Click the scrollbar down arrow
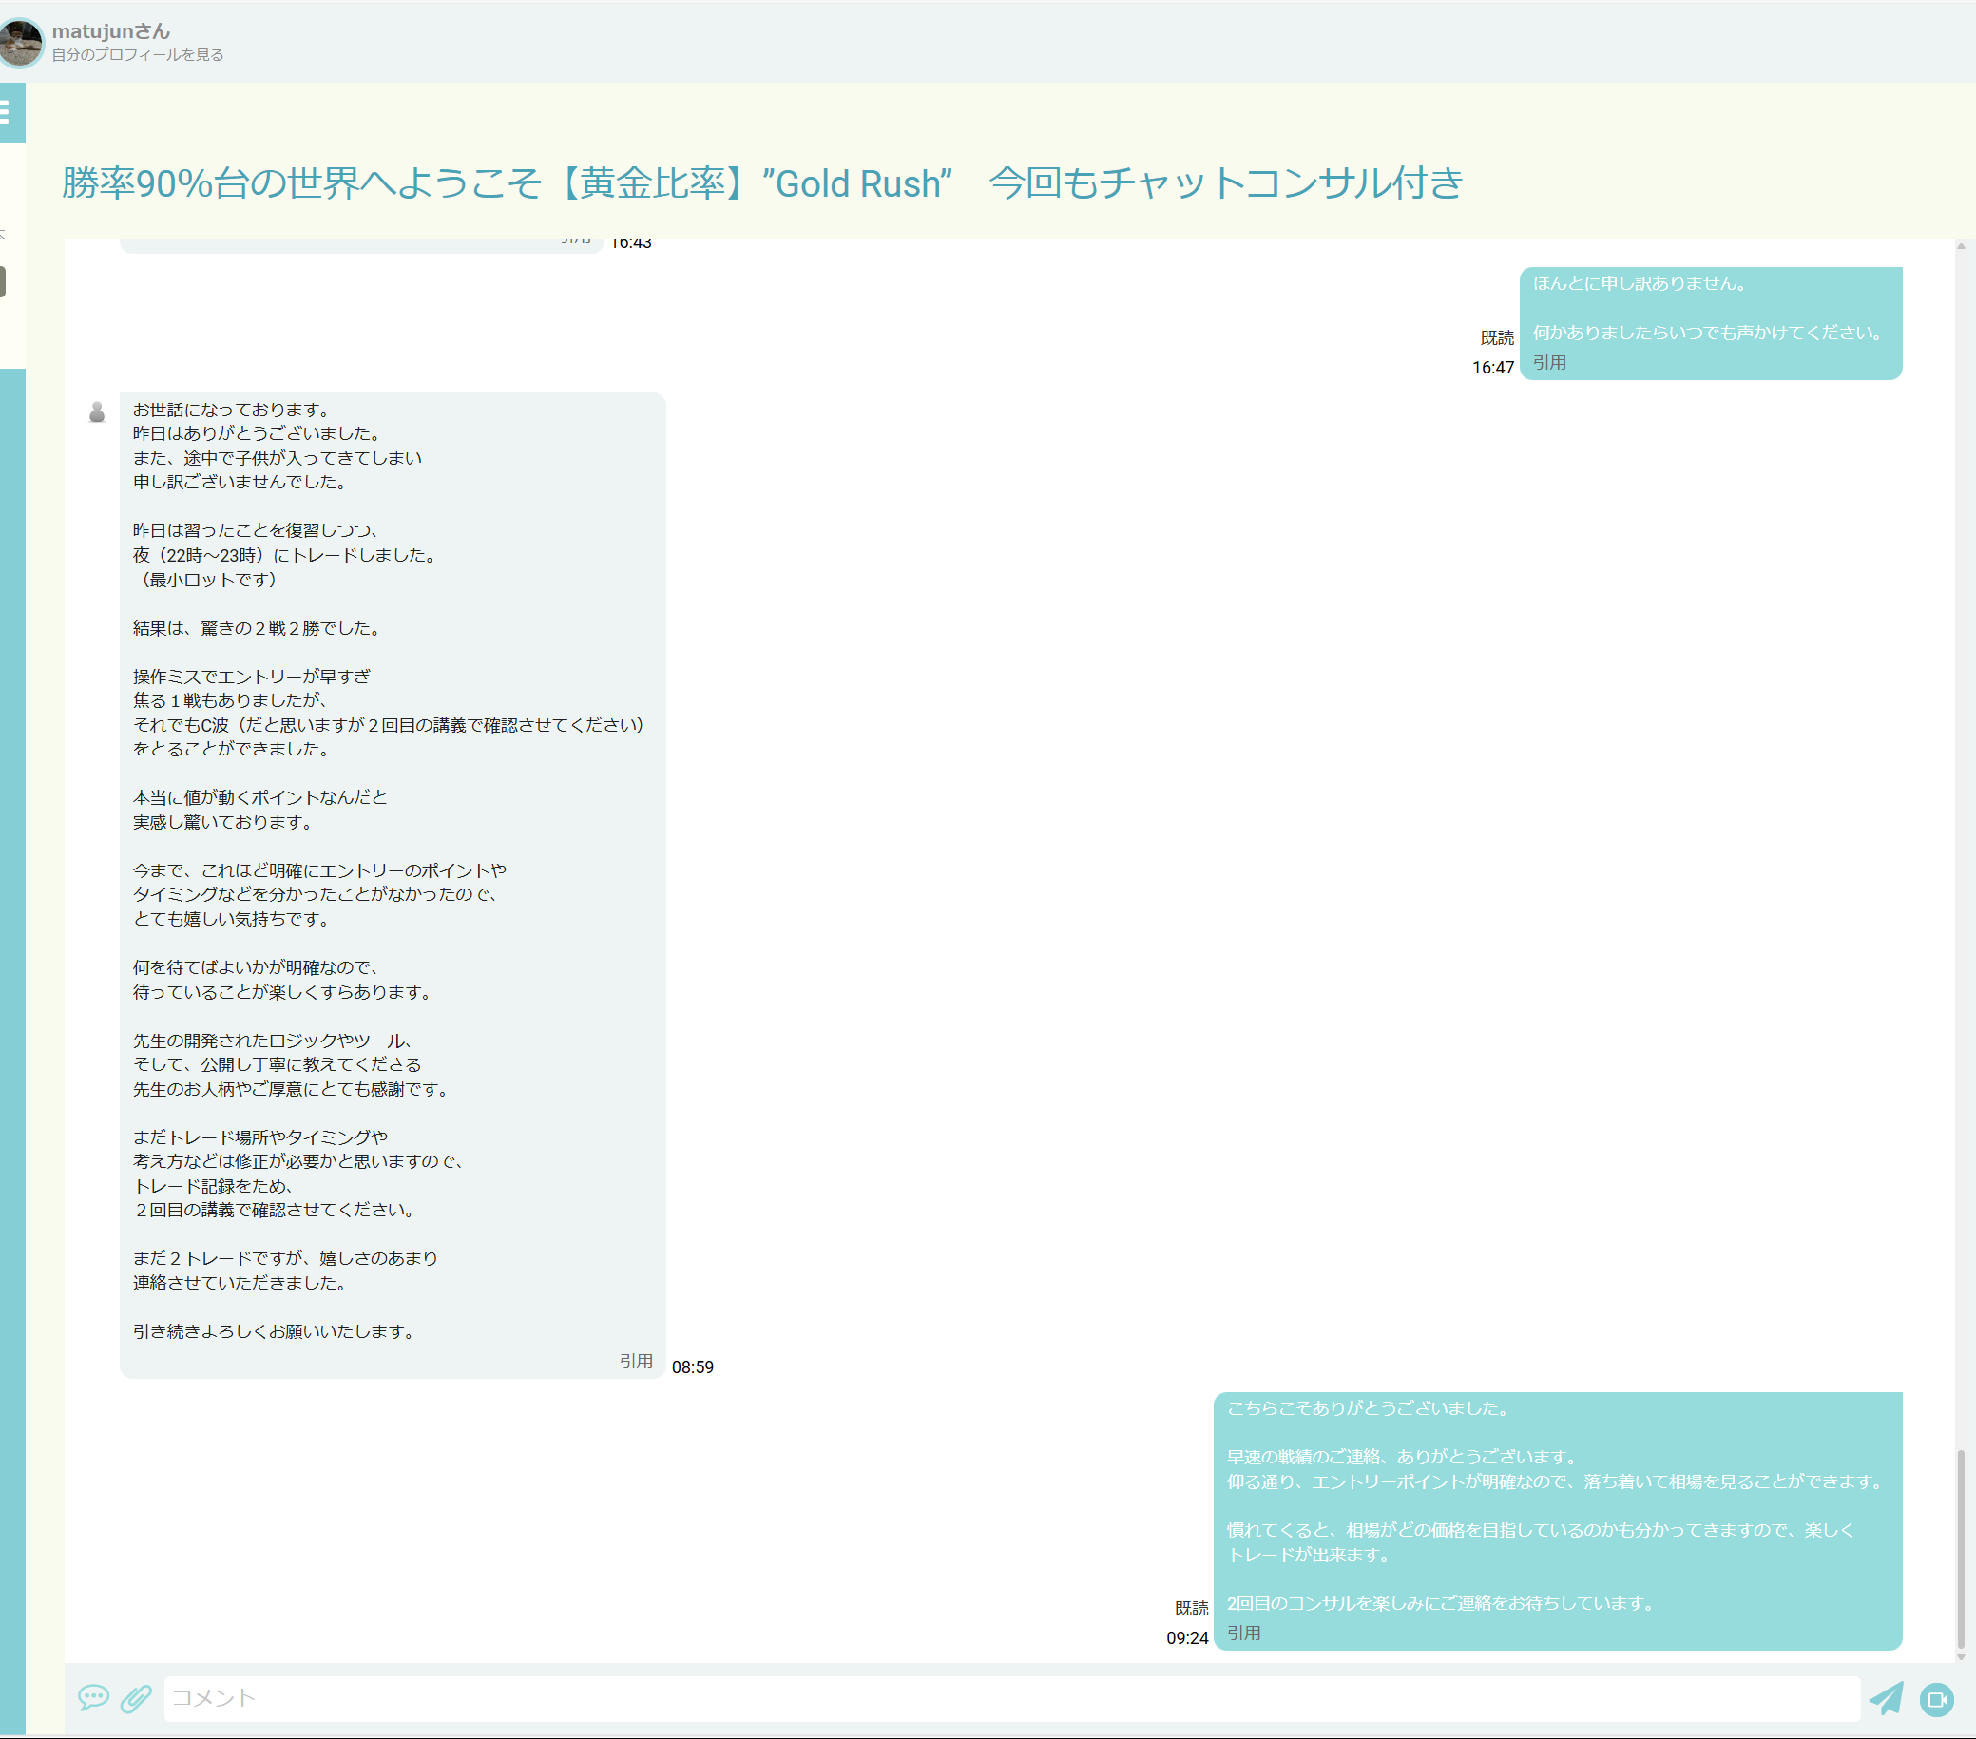The image size is (1976, 1739). [x=1961, y=1657]
